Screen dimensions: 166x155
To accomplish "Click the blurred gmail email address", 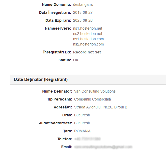I will [x=103, y=147].
